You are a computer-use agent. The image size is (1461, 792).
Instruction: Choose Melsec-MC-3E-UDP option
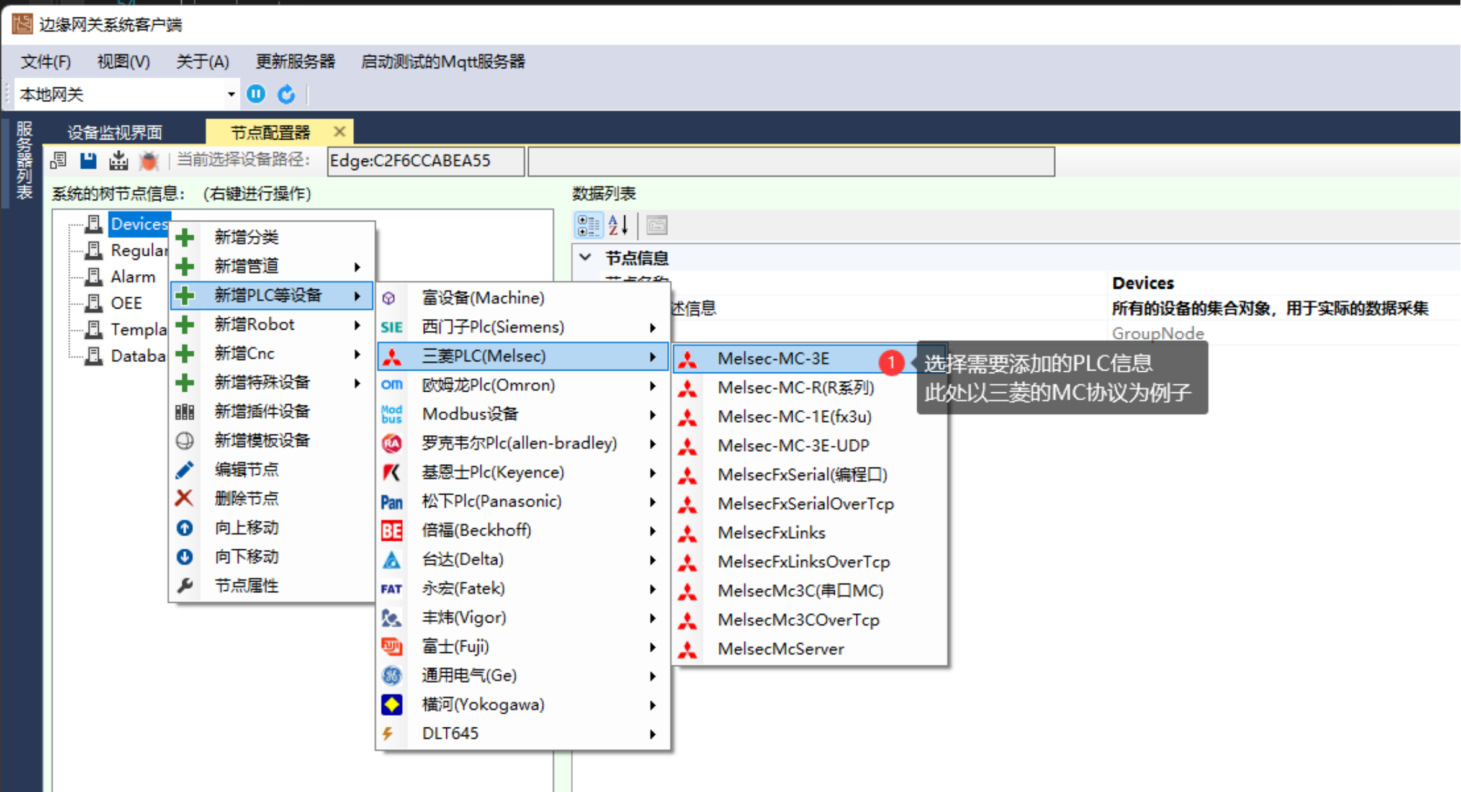[x=793, y=445]
